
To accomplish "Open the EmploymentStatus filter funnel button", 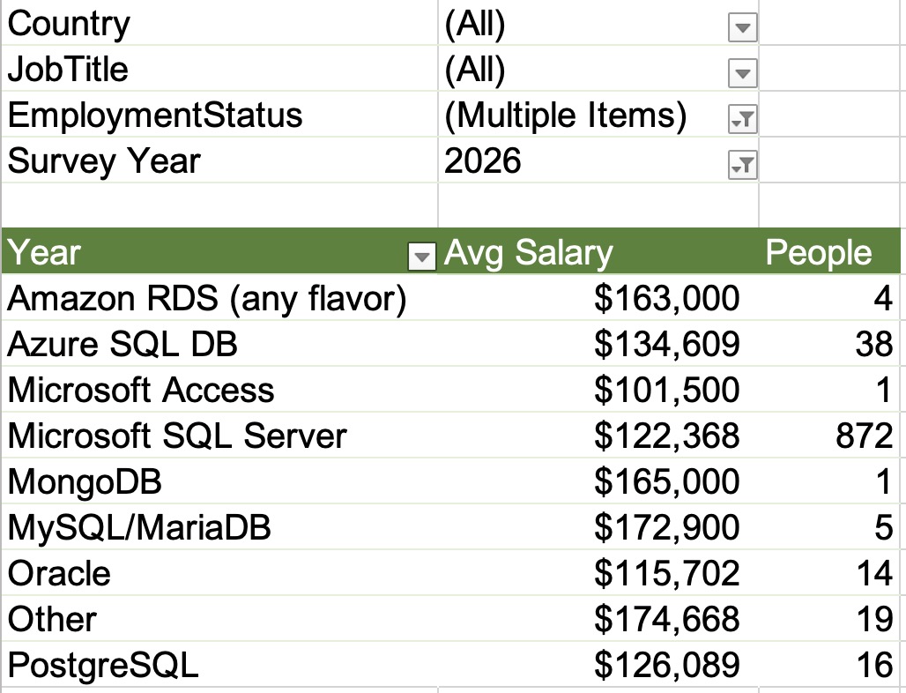I will tap(742, 120).
